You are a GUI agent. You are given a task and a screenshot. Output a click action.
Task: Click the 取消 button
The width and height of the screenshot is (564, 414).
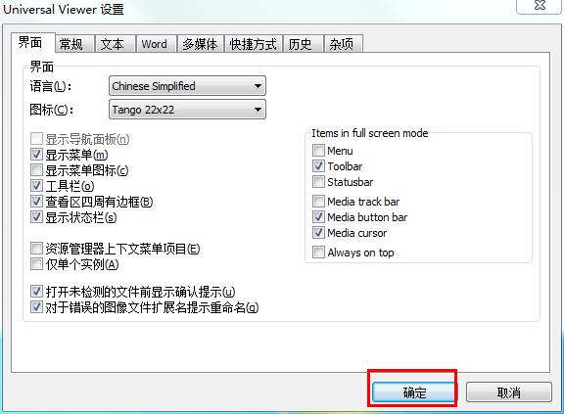[x=508, y=392]
